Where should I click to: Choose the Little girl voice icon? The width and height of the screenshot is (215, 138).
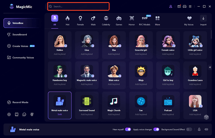195,41
